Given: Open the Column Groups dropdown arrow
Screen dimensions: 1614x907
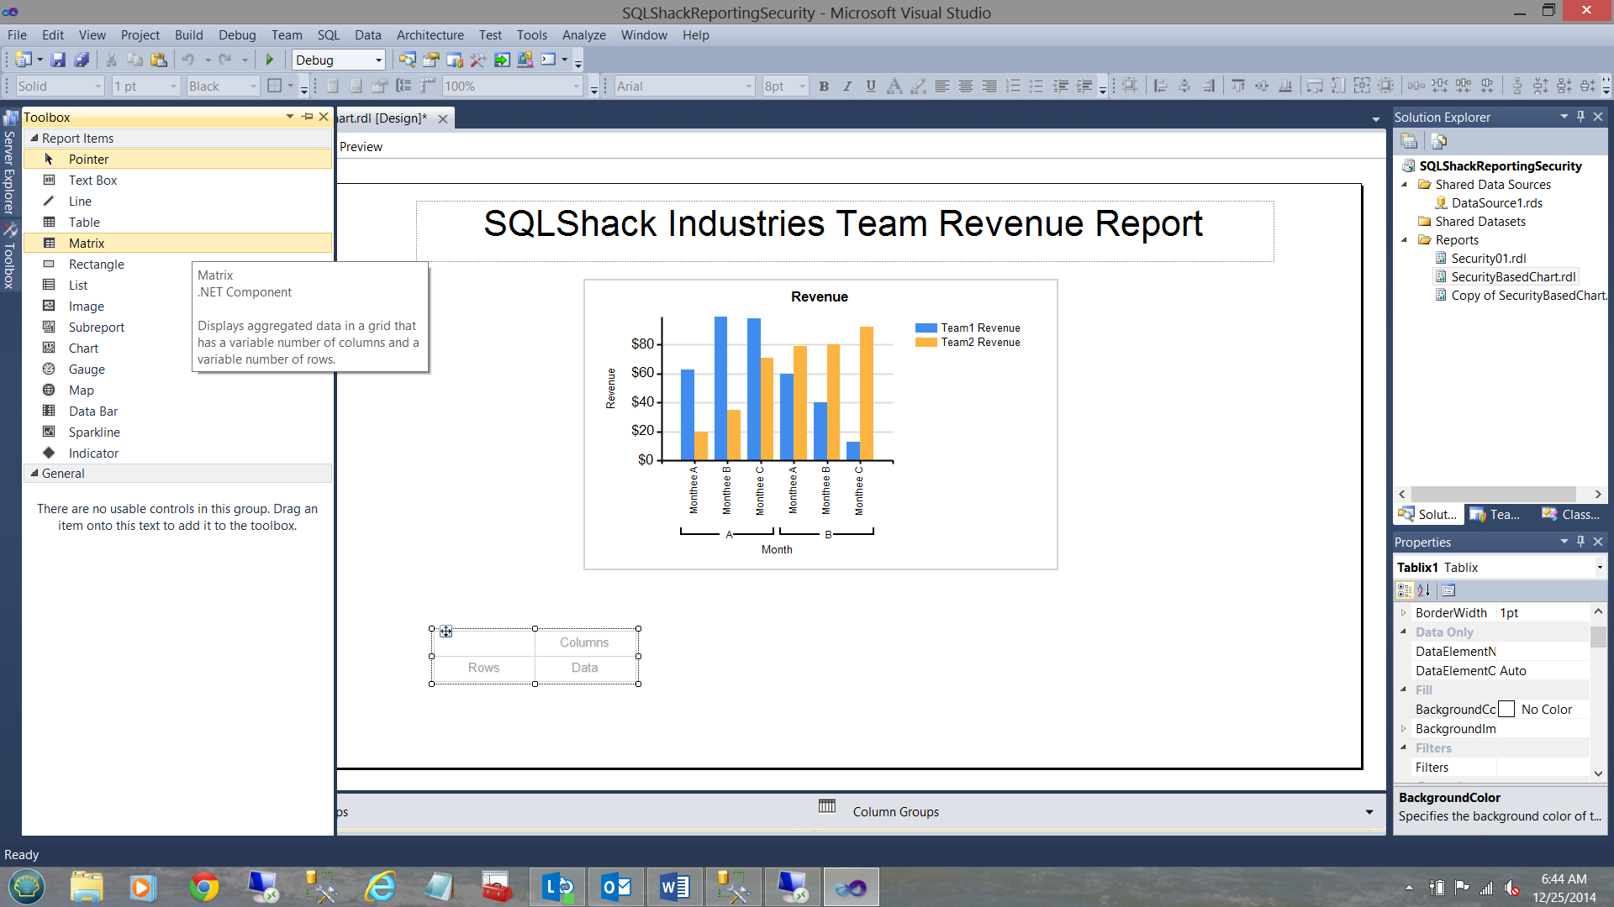Looking at the screenshot, I should [x=1369, y=812].
